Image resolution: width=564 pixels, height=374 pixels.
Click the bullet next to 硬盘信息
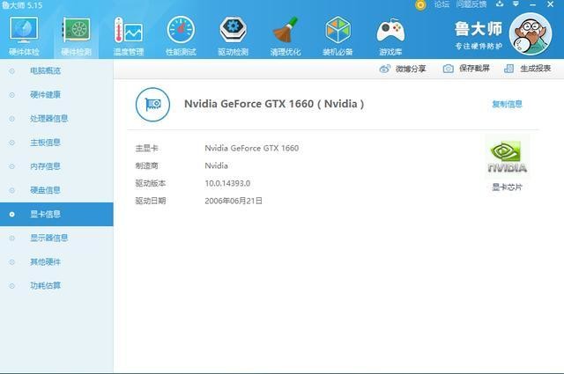[x=11, y=190]
